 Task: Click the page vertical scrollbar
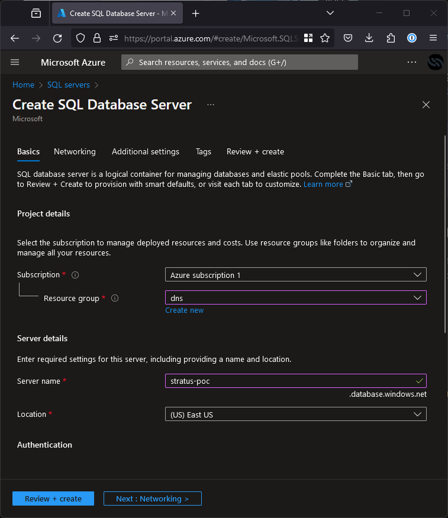click(445, 235)
